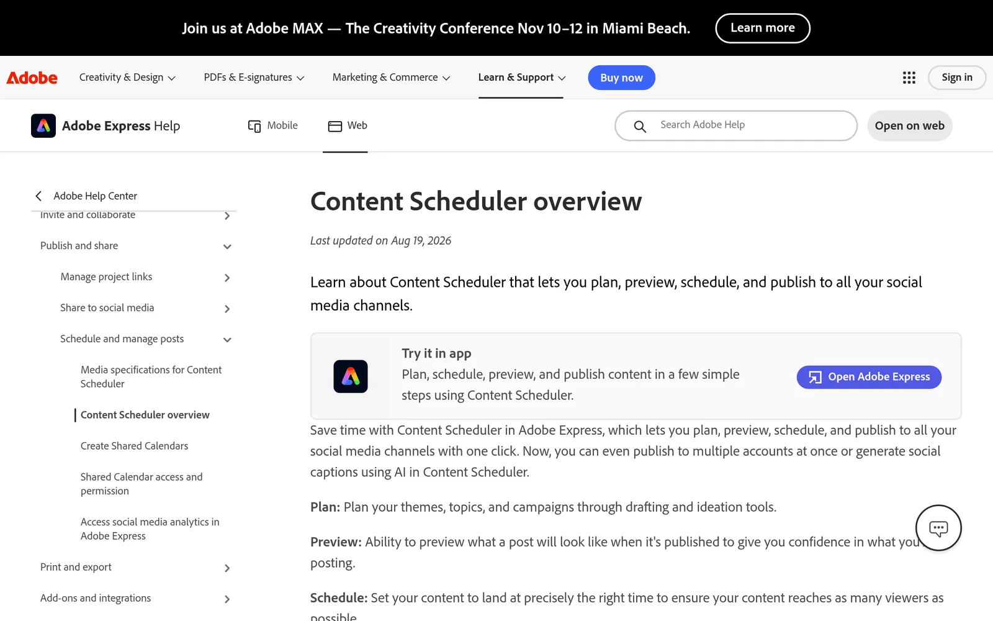
Task: Click the back arrow beside Adobe Help Center
Action: [38, 196]
